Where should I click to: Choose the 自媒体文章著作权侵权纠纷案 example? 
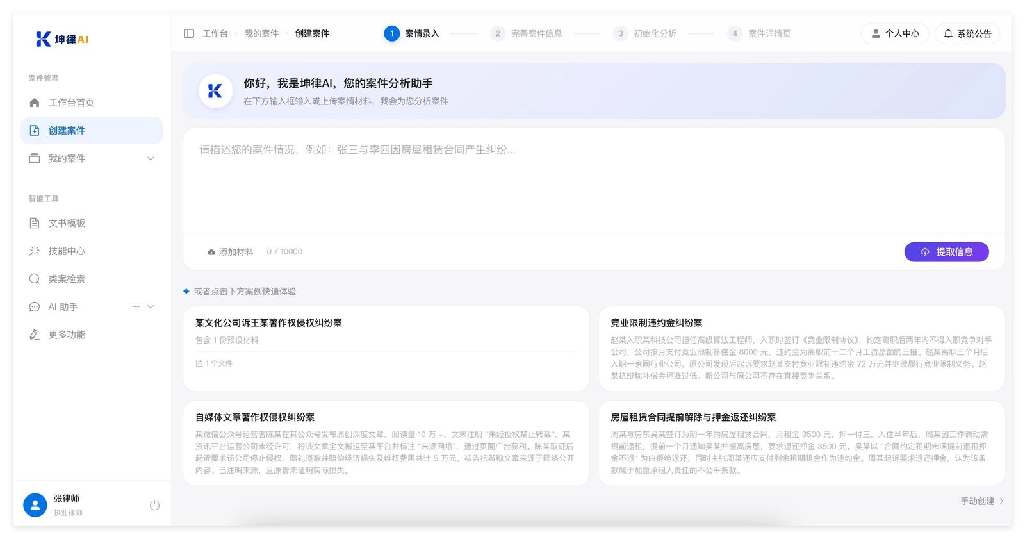click(386, 443)
